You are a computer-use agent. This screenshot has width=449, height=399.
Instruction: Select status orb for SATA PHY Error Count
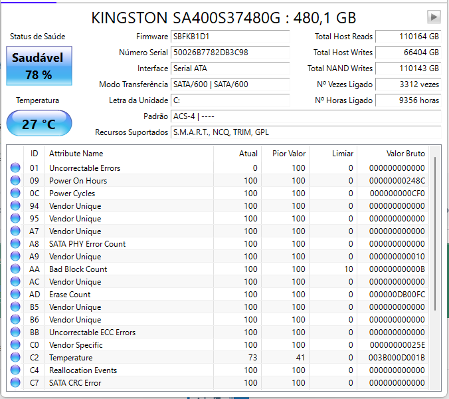(15, 243)
